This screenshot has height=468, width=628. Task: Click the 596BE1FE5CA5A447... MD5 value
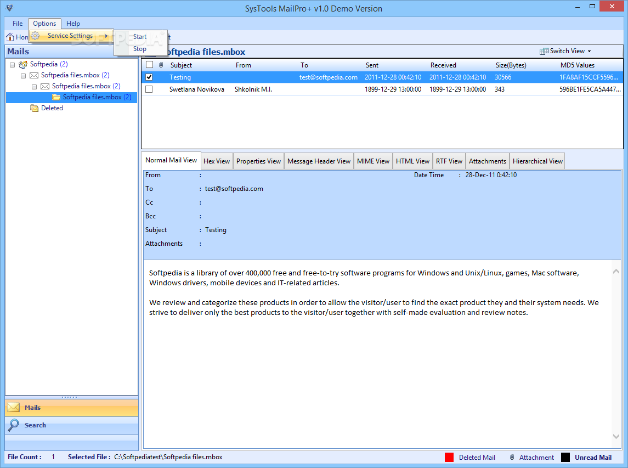click(590, 89)
